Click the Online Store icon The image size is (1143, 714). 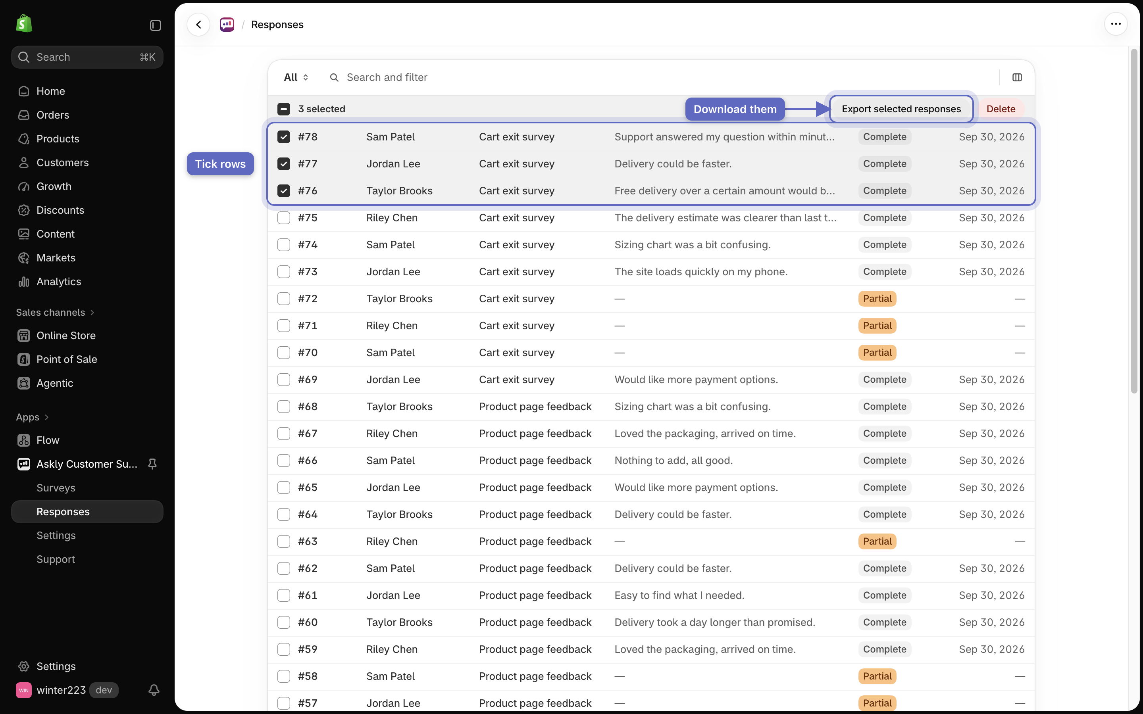point(24,336)
